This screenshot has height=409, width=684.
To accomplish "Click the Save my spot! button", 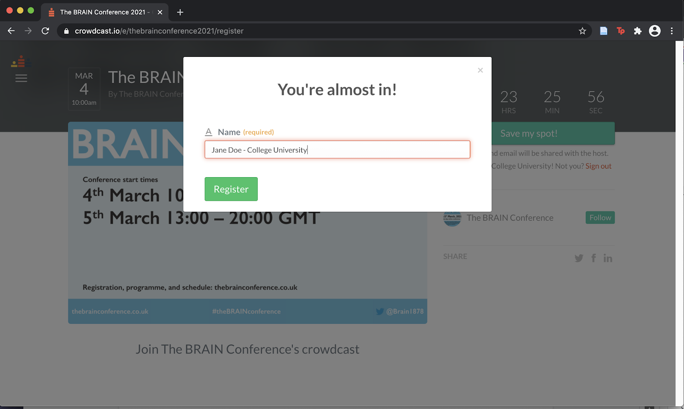I will click(x=553, y=133).
